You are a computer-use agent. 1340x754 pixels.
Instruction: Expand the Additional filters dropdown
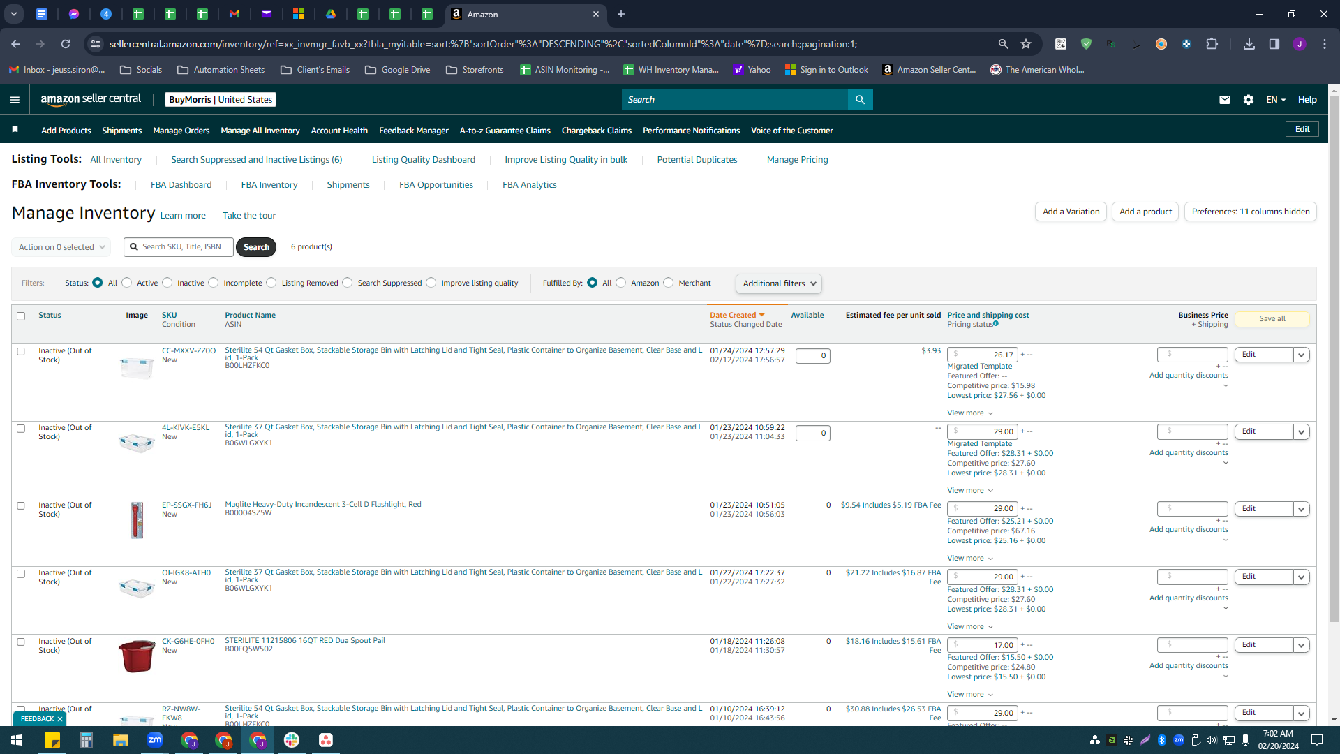coord(779,283)
